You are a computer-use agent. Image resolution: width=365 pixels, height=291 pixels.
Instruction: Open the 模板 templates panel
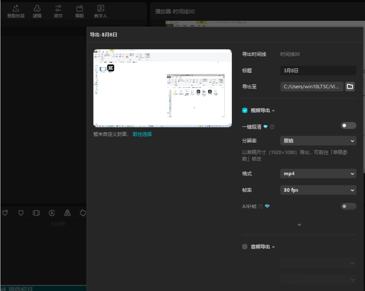[79, 12]
